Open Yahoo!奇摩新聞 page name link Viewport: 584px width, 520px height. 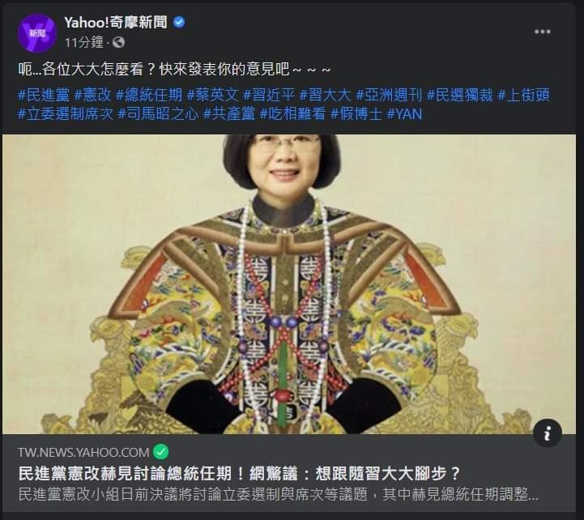pos(116,23)
